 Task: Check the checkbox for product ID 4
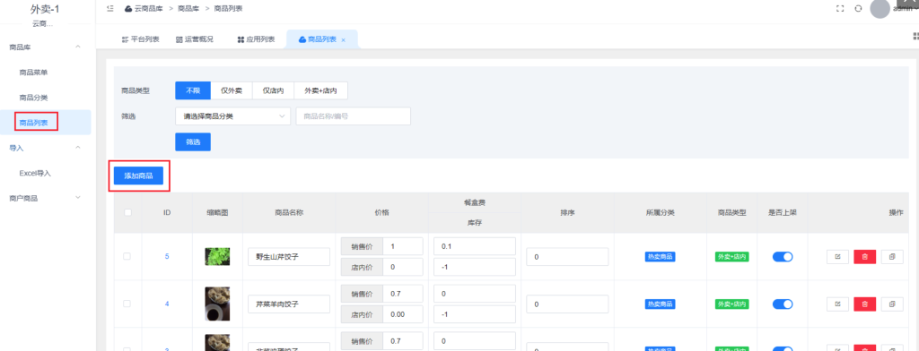pos(127,304)
